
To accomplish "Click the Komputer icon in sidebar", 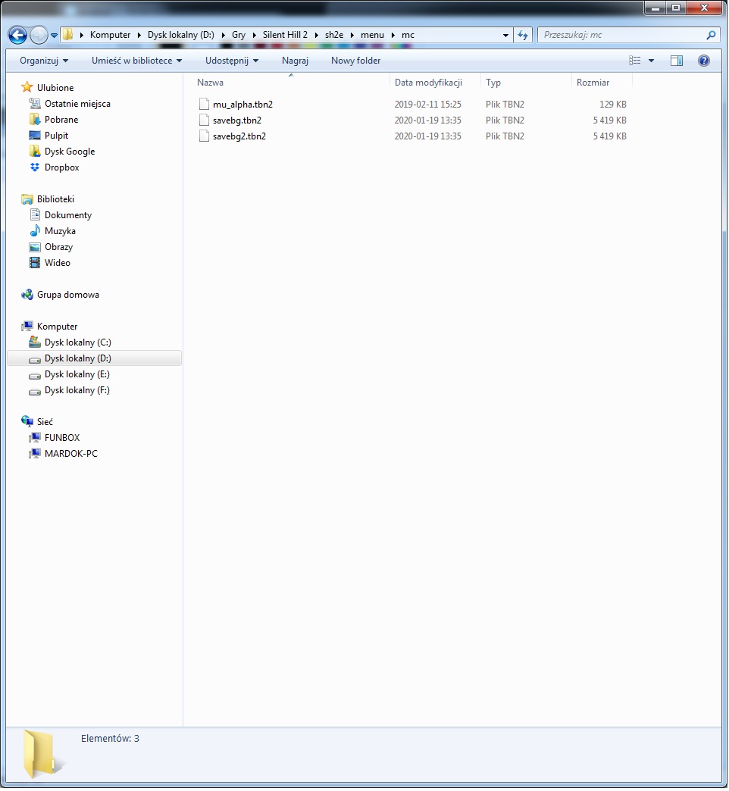I will [27, 327].
